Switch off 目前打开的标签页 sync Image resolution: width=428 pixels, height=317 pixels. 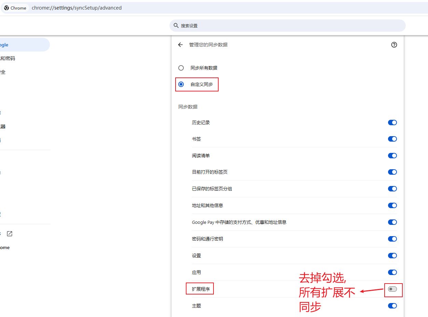[x=392, y=172]
